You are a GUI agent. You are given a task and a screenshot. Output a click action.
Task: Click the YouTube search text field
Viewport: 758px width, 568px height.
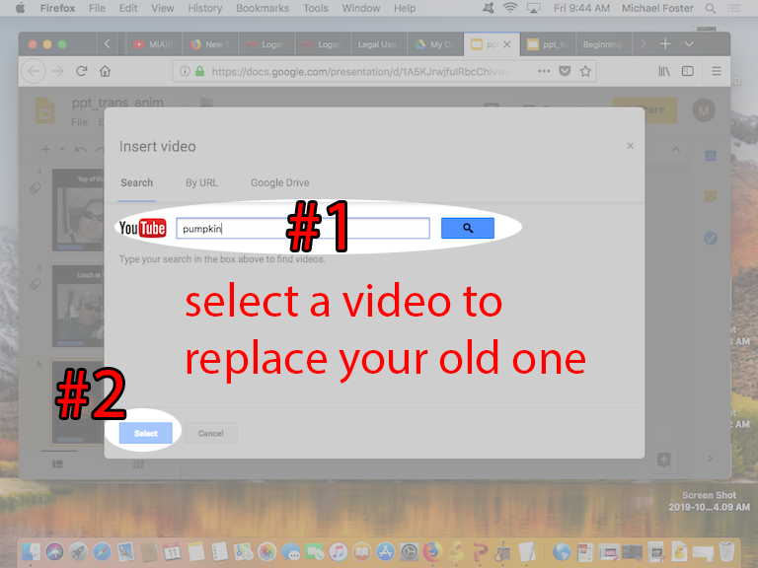[x=302, y=229]
